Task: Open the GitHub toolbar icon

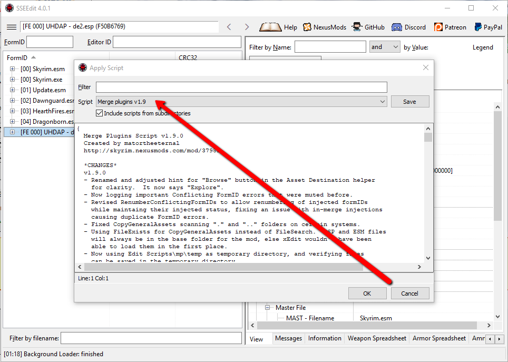Action: tap(358, 27)
